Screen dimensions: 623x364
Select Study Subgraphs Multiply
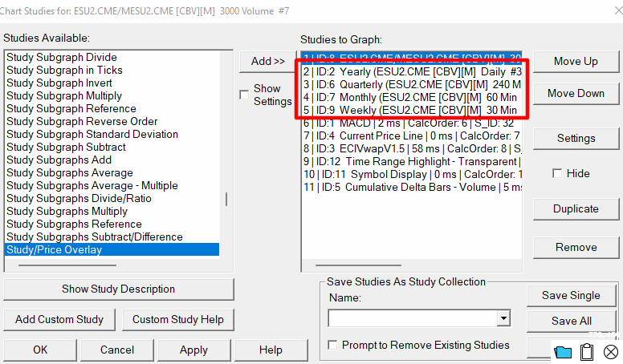[x=112, y=211]
